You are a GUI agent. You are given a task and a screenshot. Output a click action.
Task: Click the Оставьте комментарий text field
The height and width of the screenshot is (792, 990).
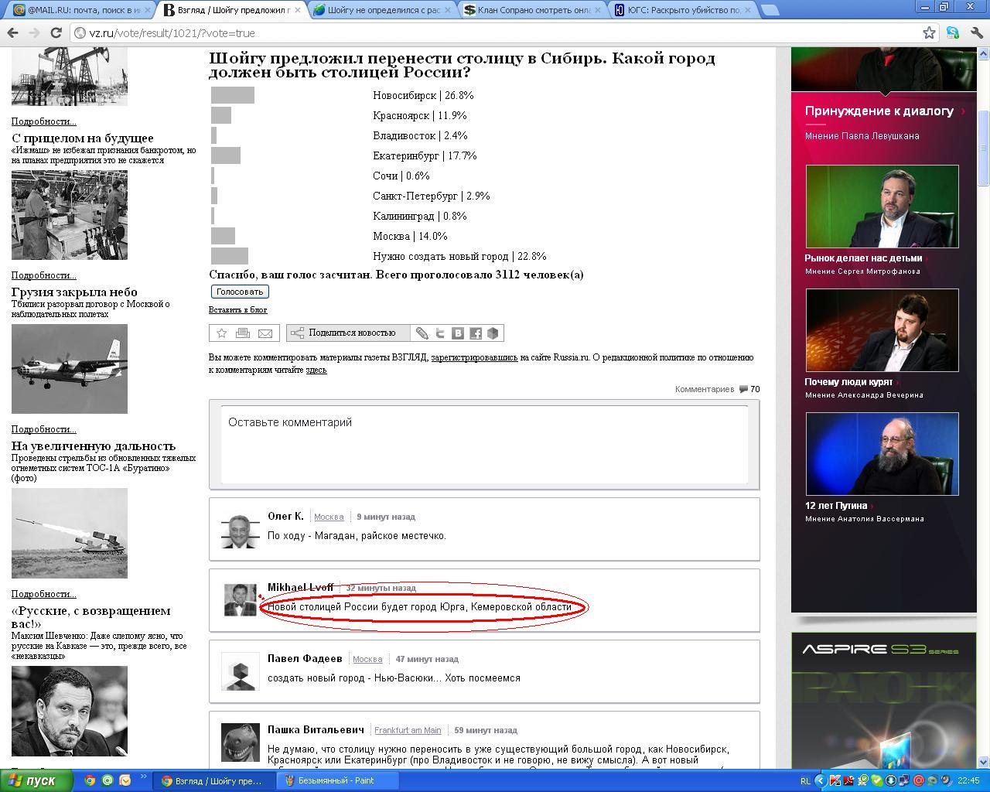484,445
